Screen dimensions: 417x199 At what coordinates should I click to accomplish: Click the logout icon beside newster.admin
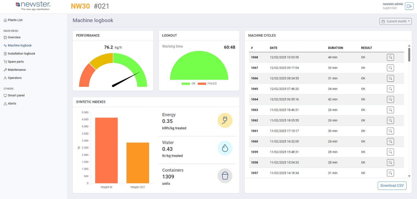[x=409, y=6]
